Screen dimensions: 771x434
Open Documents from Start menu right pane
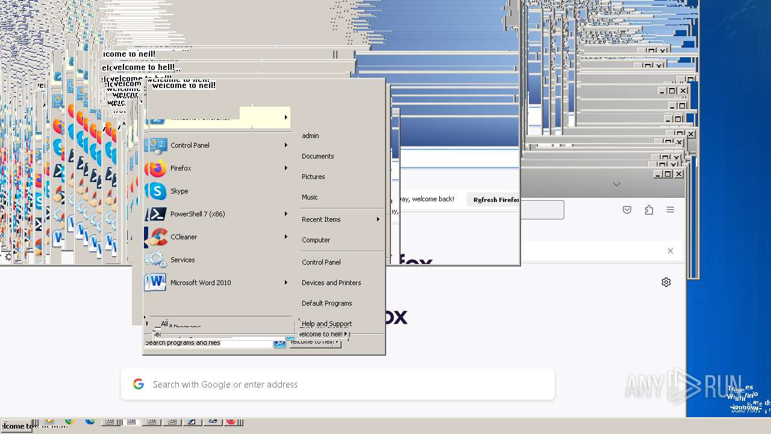point(317,156)
